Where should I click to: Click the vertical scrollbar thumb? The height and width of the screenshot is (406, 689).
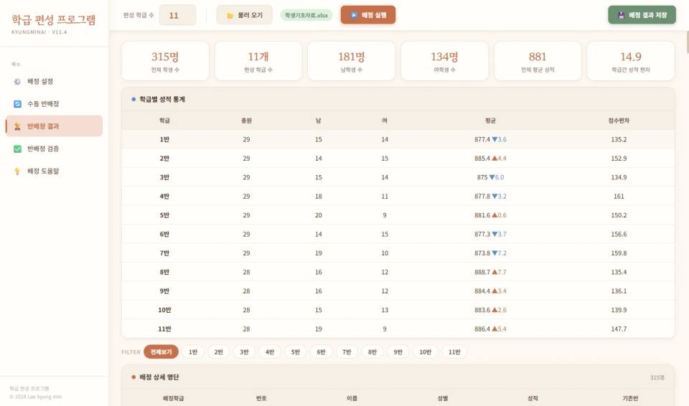687,42
